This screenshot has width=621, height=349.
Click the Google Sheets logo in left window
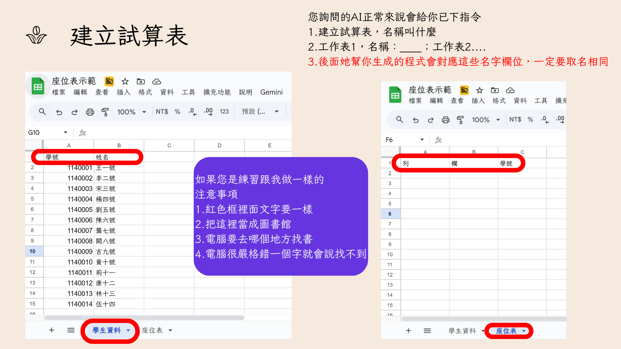[x=38, y=86]
